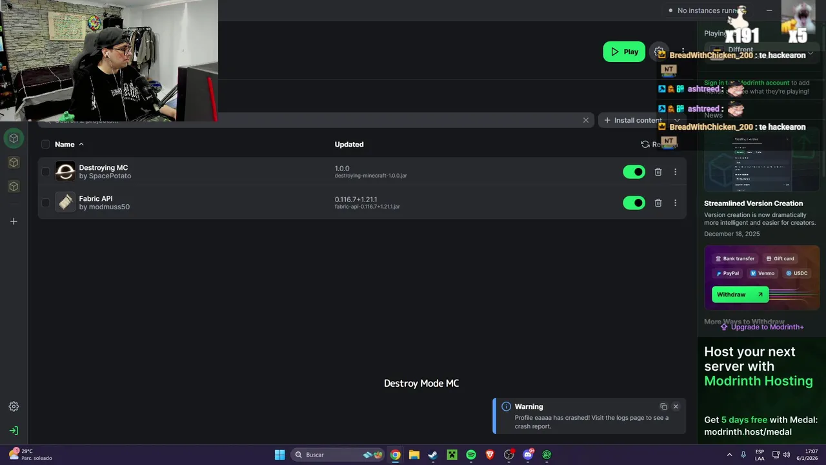Open OBS Studio from the taskbar
Viewport: 826px width, 465px height.
click(x=509, y=455)
